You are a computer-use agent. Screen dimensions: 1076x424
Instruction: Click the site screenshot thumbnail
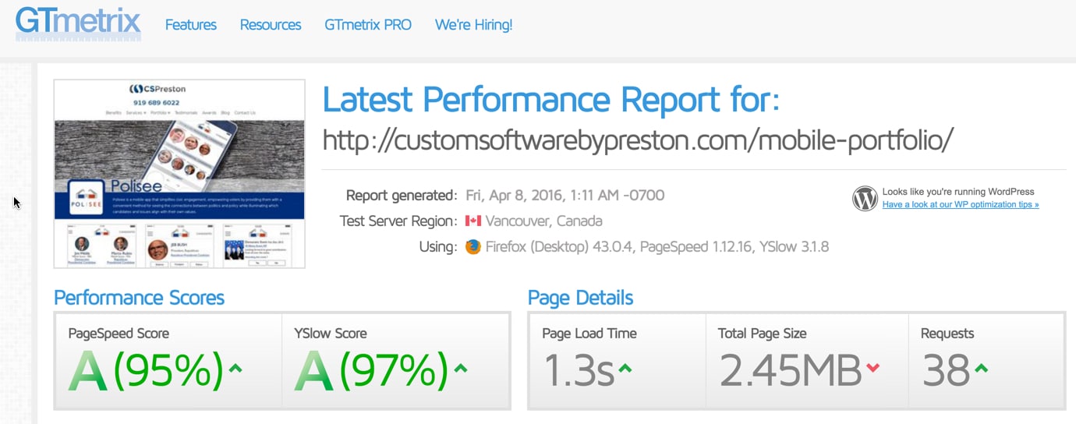pos(179,174)
